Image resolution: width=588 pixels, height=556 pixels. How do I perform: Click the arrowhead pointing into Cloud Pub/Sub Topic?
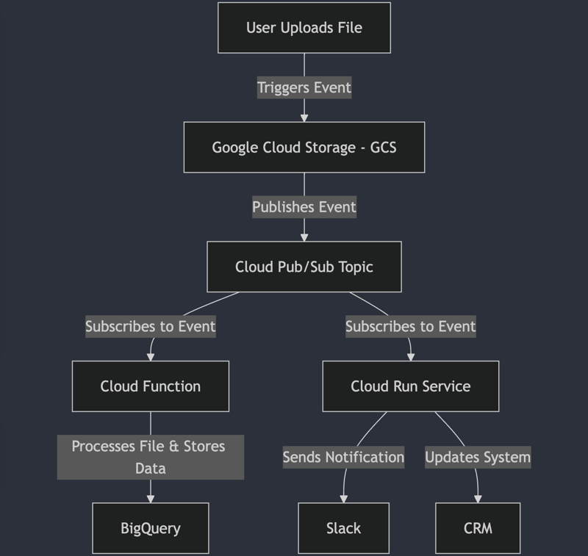pyautogui.click(x=304, y=237)
